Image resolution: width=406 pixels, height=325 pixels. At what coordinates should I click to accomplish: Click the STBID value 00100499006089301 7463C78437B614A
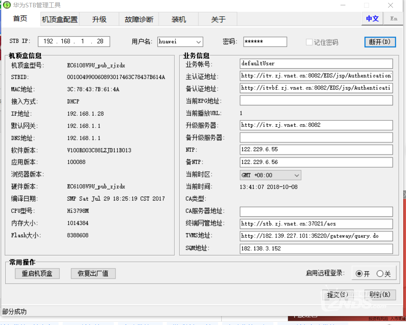point(116,77)
